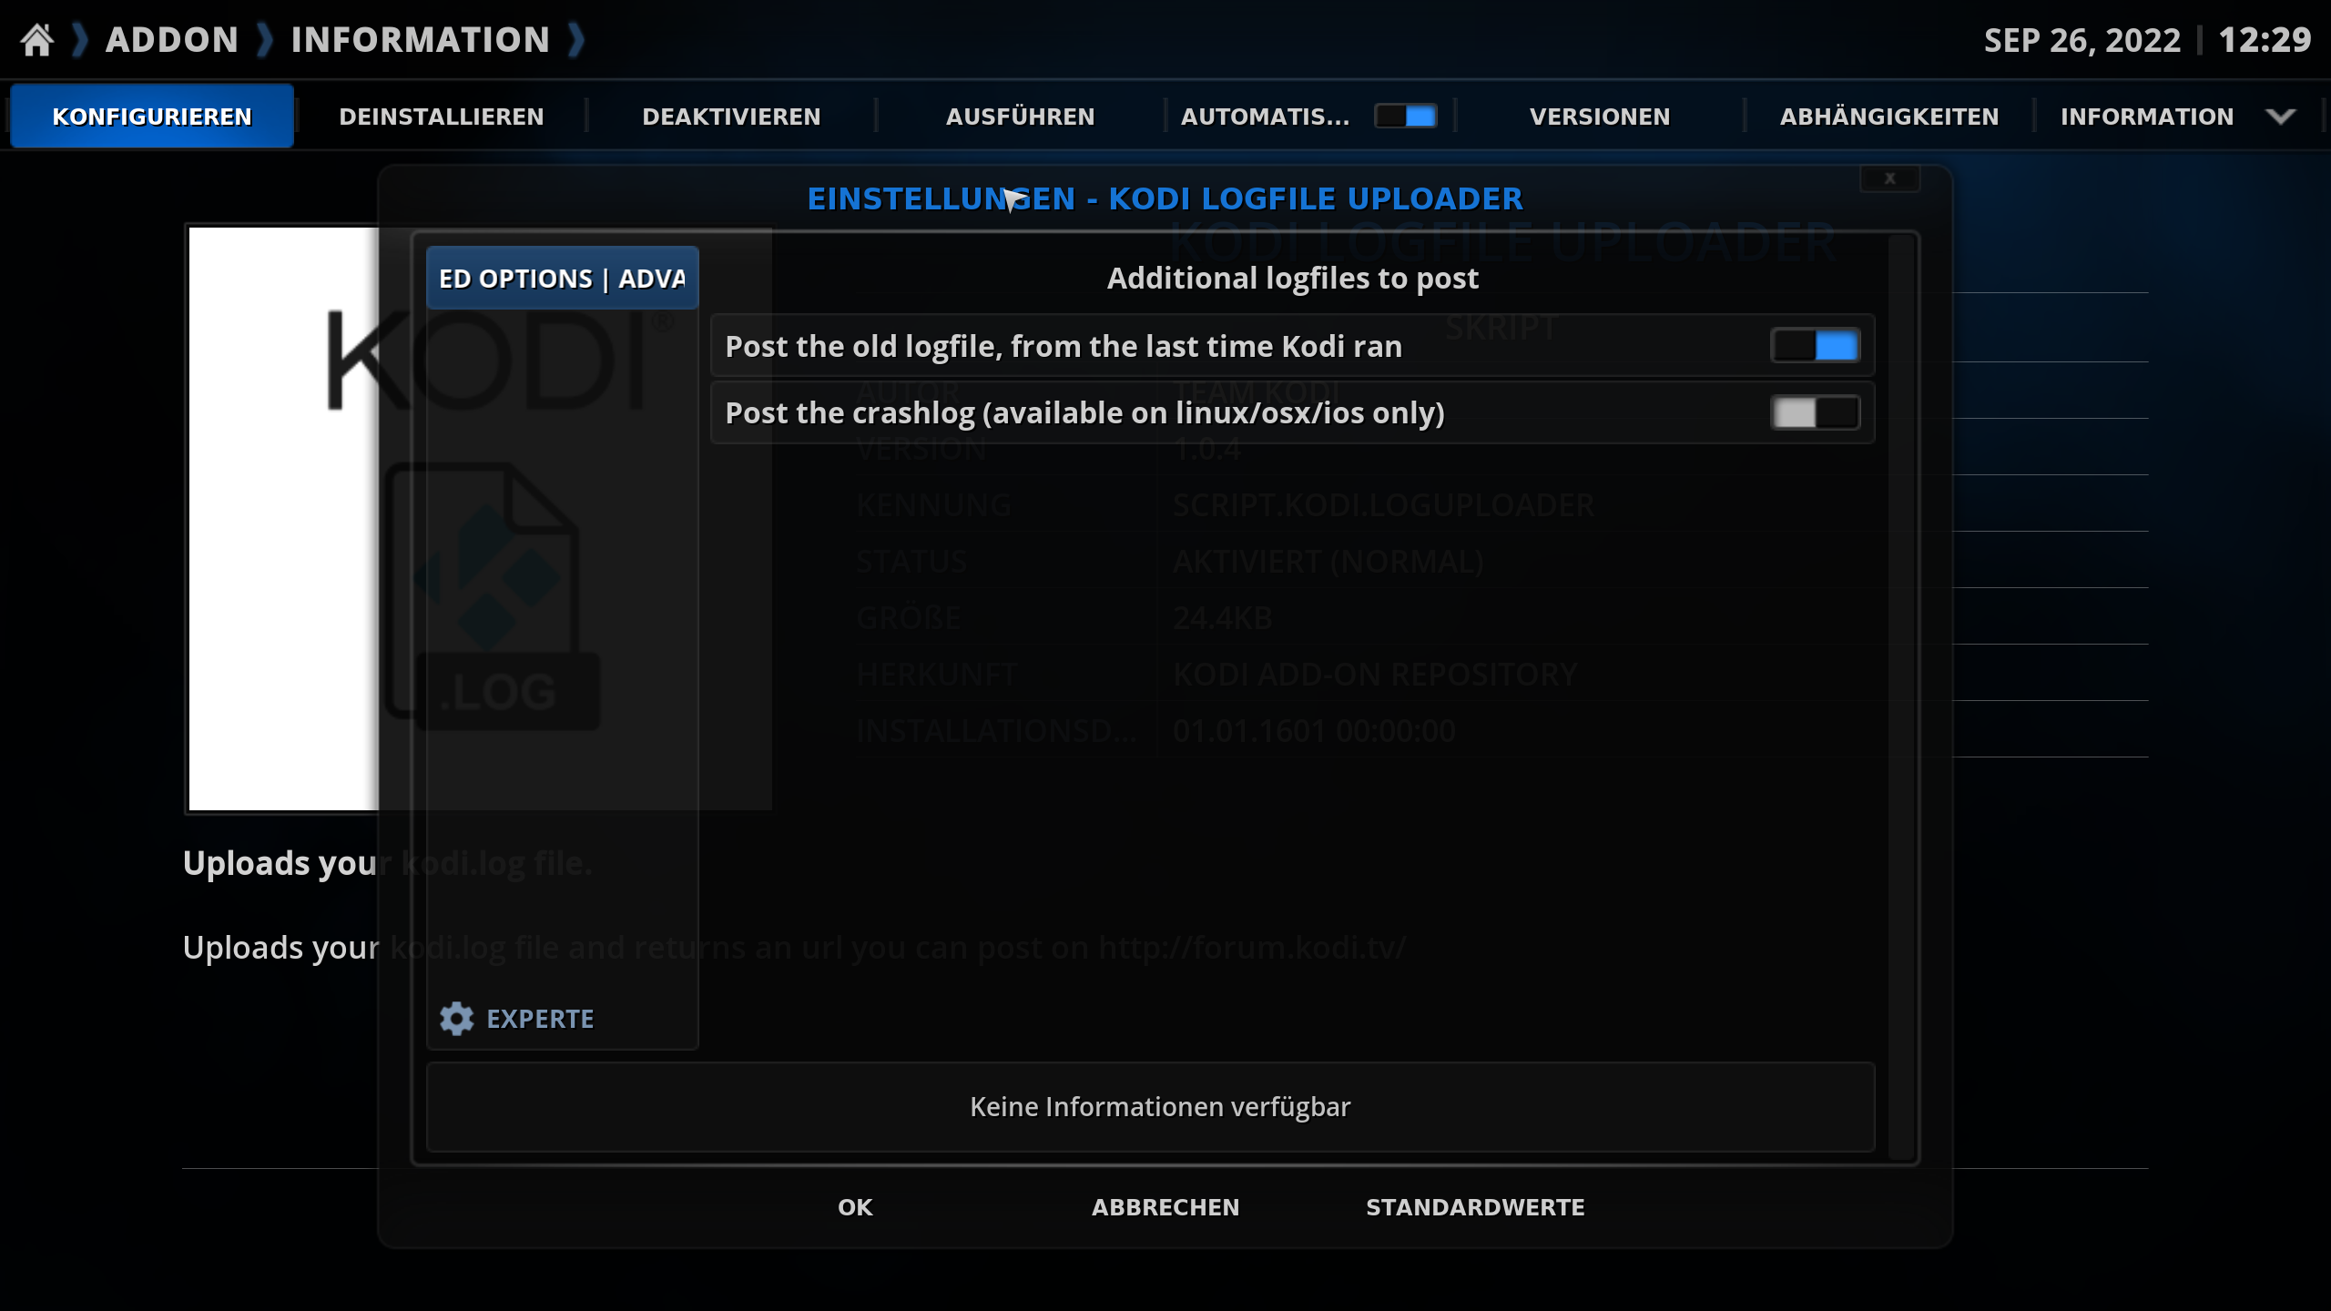Viewport: 2331px width, 1311px height.
Task: Confirm settings with the OK button
Action: [855, 1207]
